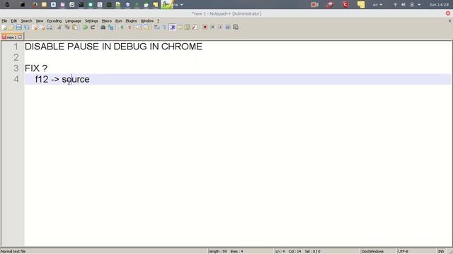Screen dimensions: 453x254
Task: Click the 'Sun 14:28' clock
Action: (439, 5)
